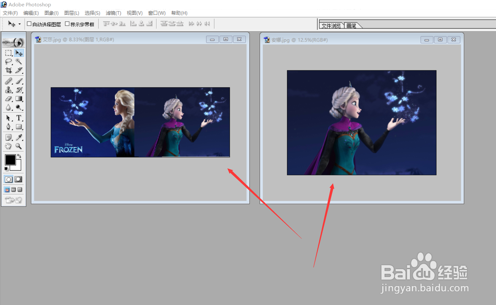Viewport: 496px width, 305px height.
Task: Select the Lasso tool
Action: (9, 62)
